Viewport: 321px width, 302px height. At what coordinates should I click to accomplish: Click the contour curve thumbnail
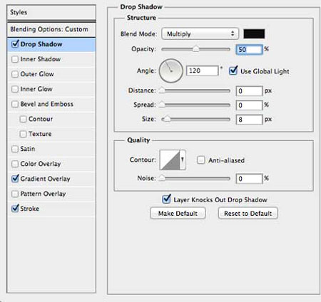[170, 160]
